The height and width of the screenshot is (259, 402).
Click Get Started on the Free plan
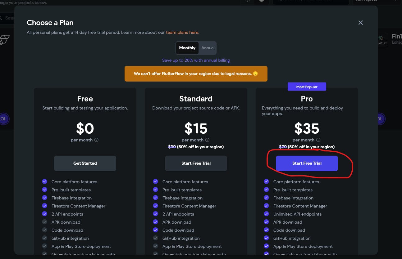pyautogui.click(x=85, y=163)
